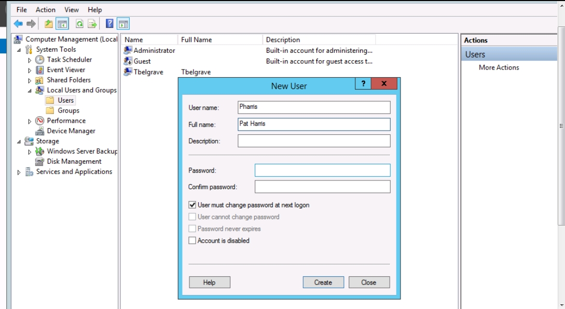The image size is (565, 309).
Task: Expand the Services and Applications node
Action: 19,172
